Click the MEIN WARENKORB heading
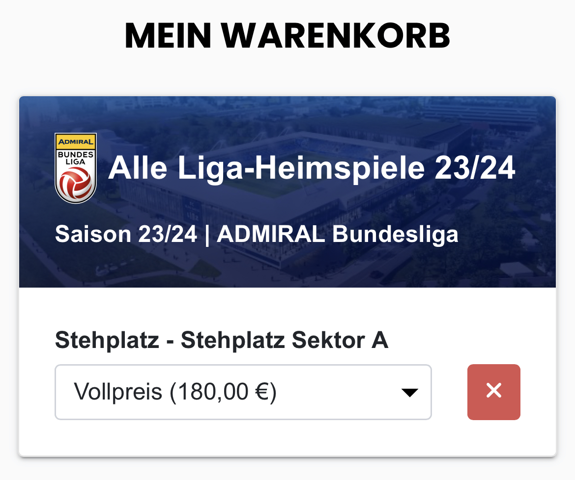 click(x=287, y=35)
